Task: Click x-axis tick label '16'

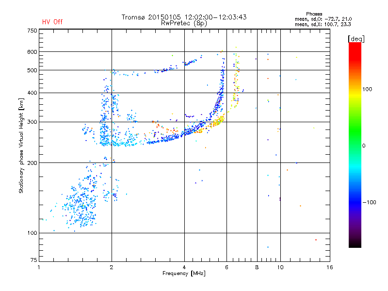Action: click(330, 267)
